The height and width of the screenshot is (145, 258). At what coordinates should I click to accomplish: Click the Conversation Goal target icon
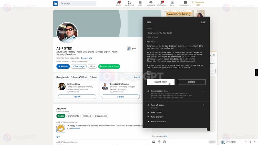pos(148,91)
